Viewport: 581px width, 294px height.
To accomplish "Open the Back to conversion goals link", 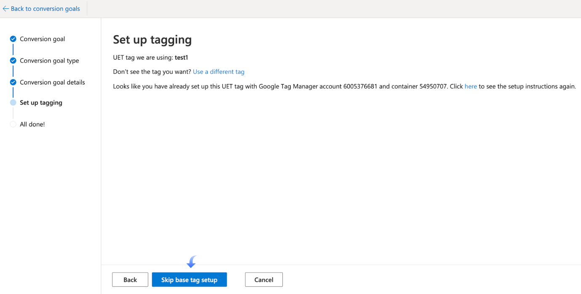I will pos(45,9).
